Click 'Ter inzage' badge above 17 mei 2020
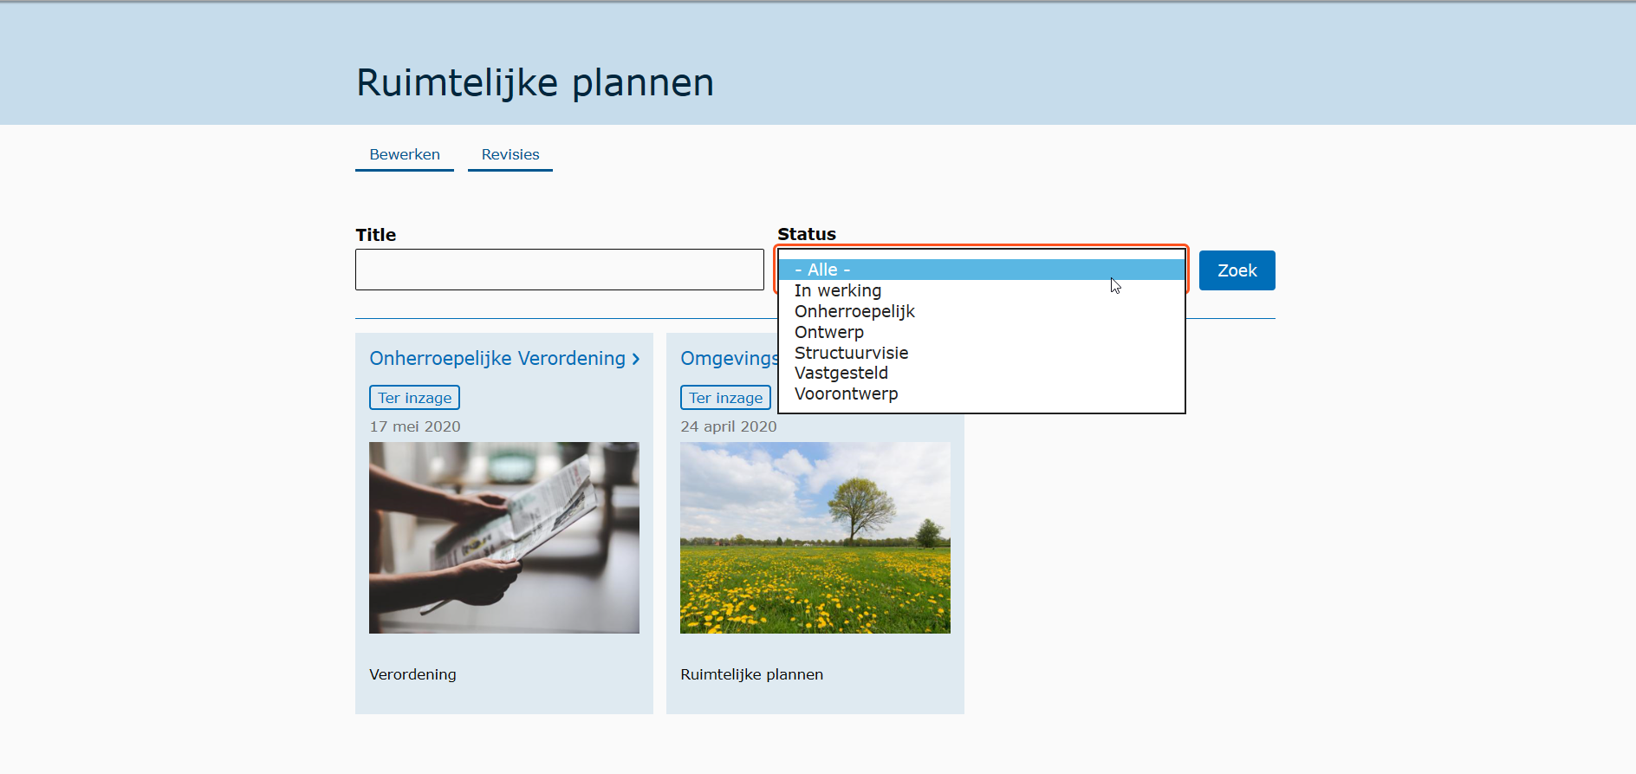The width and height of the screenshot is (1636, 774). [x=414, y=398]
